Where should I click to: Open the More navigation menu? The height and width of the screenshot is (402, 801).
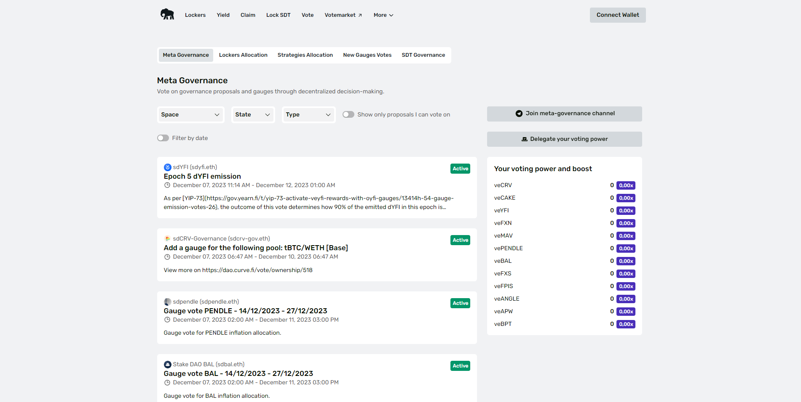(x=383, y=15)
